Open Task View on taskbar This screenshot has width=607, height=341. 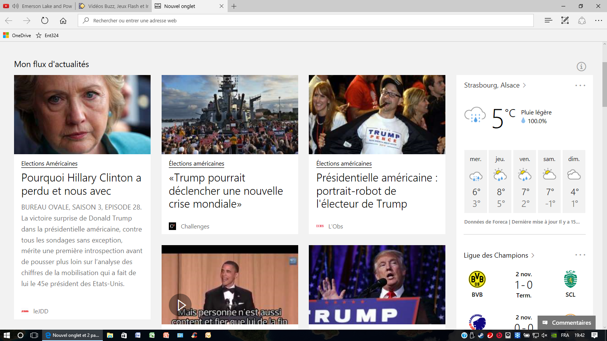click(34, 335)
